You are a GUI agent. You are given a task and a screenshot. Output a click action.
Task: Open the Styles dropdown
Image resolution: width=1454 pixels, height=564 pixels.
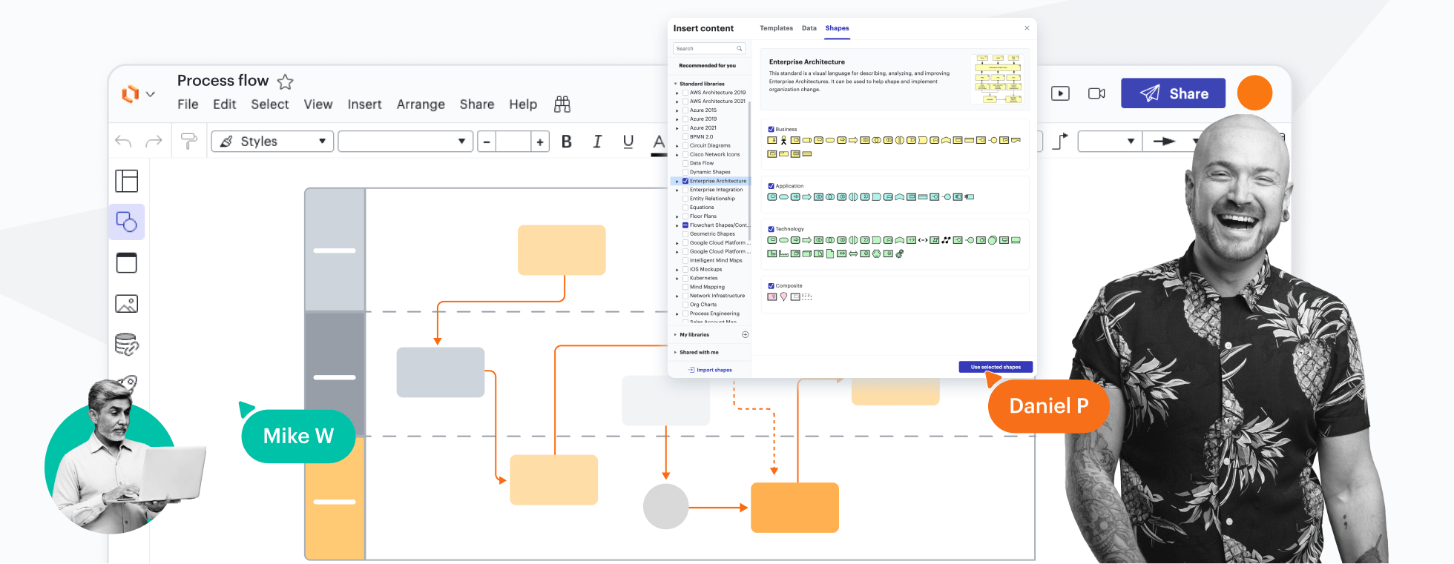pos(272,142)
